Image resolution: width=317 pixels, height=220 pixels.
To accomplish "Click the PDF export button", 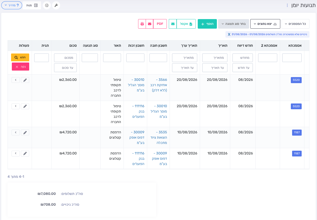I will click(x=160, y=24).
